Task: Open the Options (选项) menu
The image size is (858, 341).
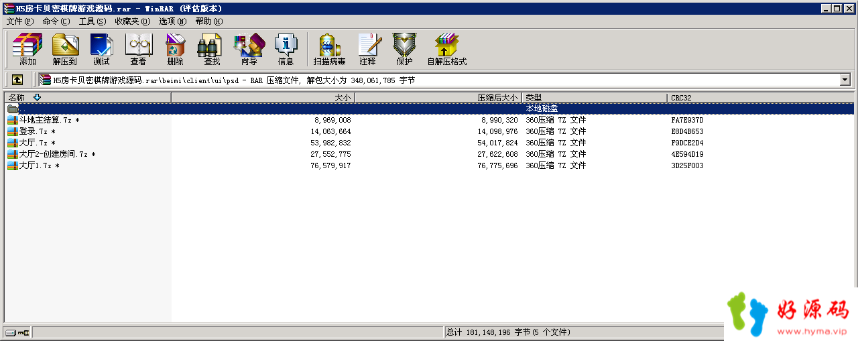Action: (x=174, y=21)
